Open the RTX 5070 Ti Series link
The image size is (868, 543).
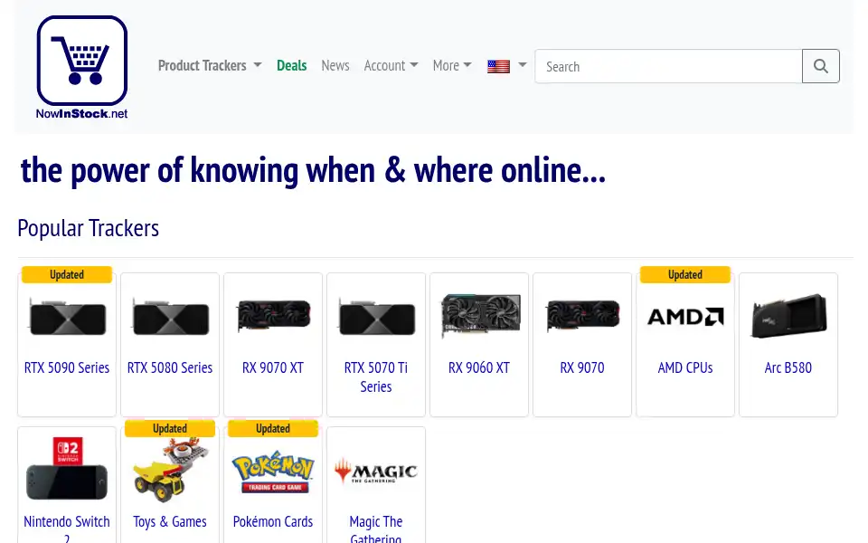[376, 377]
